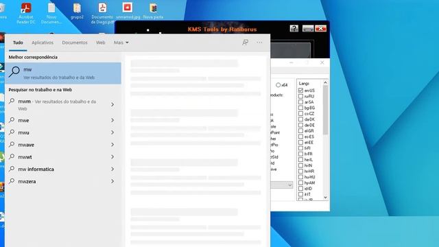Select the mw informatica search suggestion
439x247 pixels.
pos(63,169)
